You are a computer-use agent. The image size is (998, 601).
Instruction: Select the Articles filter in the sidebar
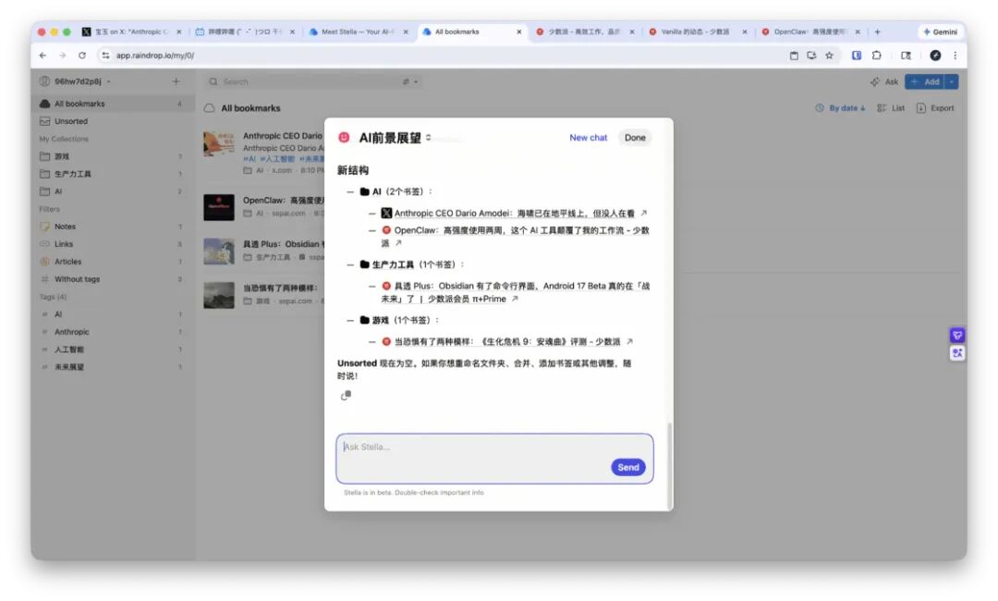[x=112, y=262]
